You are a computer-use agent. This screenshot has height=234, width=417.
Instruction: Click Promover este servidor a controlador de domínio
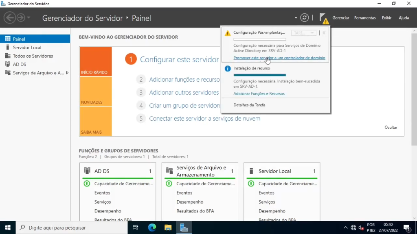pos(279,58)
